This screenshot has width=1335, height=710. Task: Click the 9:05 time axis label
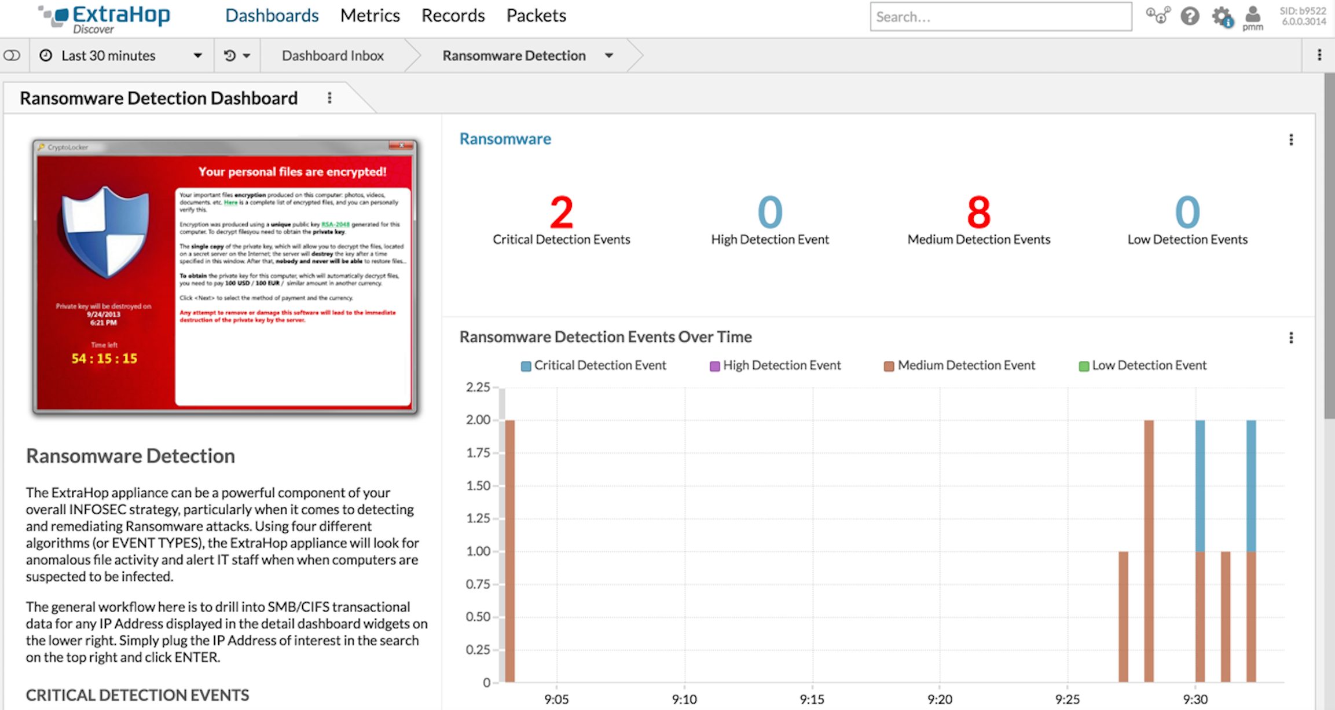[x=556, y=699]
